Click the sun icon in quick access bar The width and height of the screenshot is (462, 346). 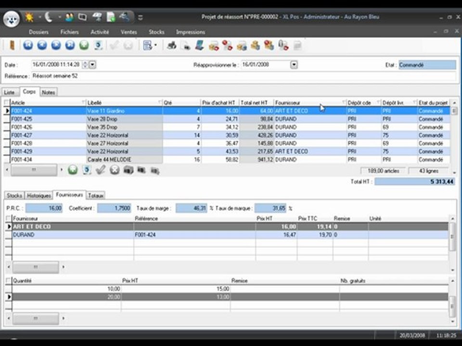coord(29,17)
